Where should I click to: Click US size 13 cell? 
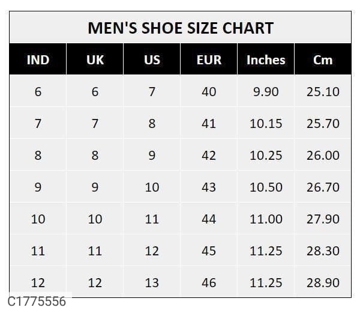[152, 282]
